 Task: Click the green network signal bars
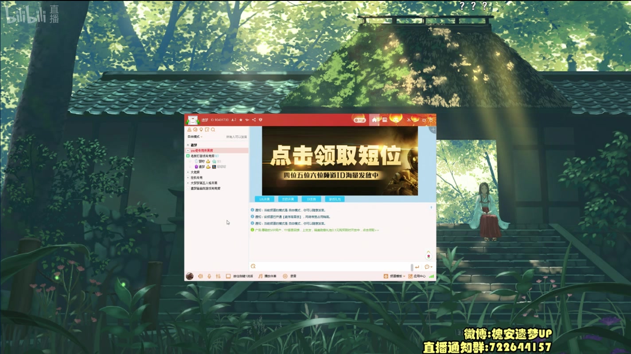pyautogui.click(x=432, y=276)
